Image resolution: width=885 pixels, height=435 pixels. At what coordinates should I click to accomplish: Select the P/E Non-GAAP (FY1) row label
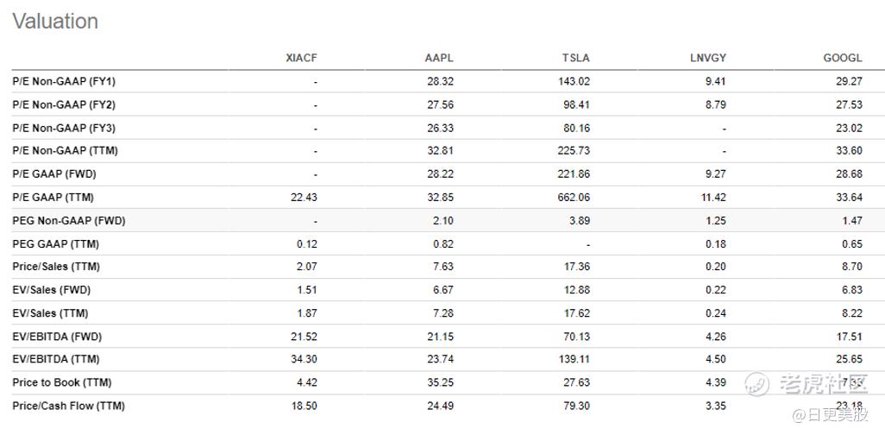coord(64,81)
